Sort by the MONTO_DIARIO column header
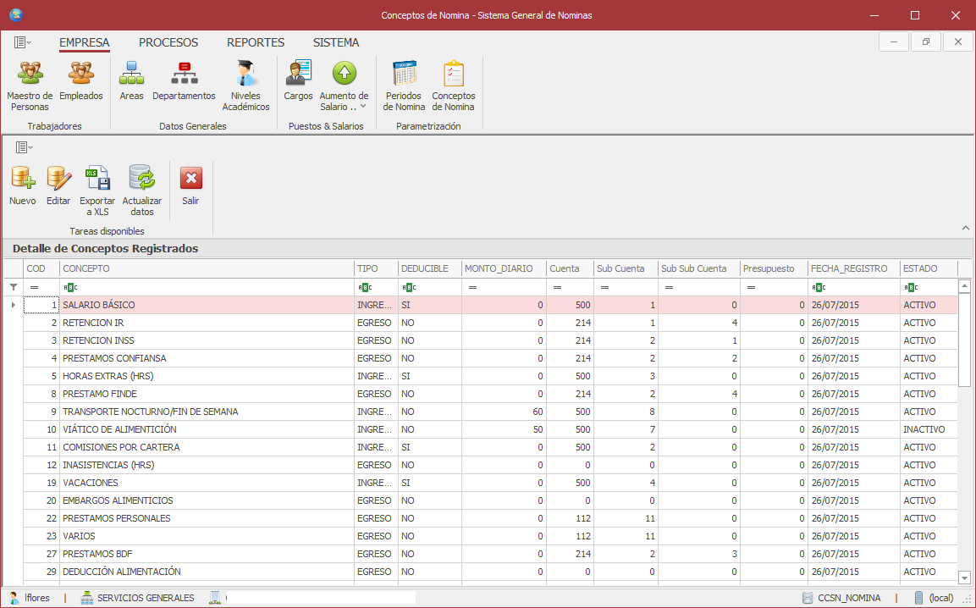 click(504, 268)
